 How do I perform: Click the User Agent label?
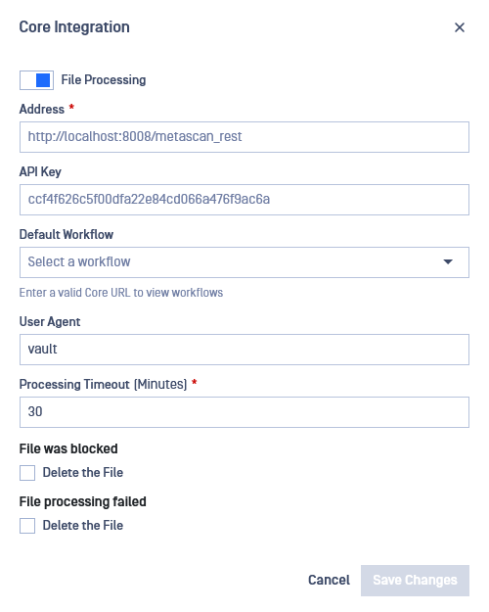[50, 321]
